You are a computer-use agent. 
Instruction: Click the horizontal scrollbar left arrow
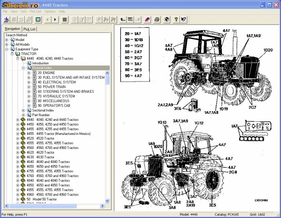click(x=7, y=206)
